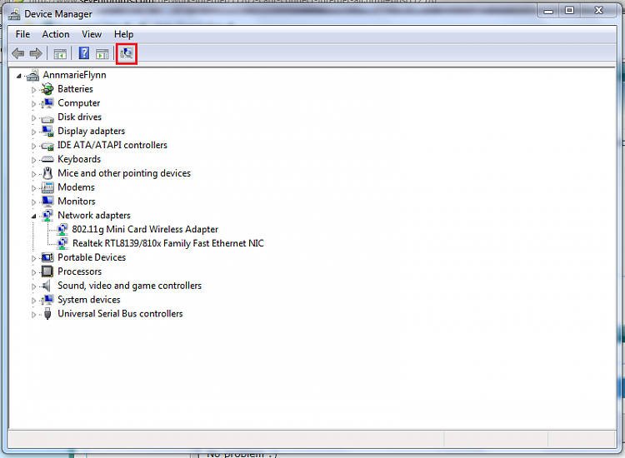Select the Disk drives category icon
This screenshot has width=625, height=458.
click(47, 118)
